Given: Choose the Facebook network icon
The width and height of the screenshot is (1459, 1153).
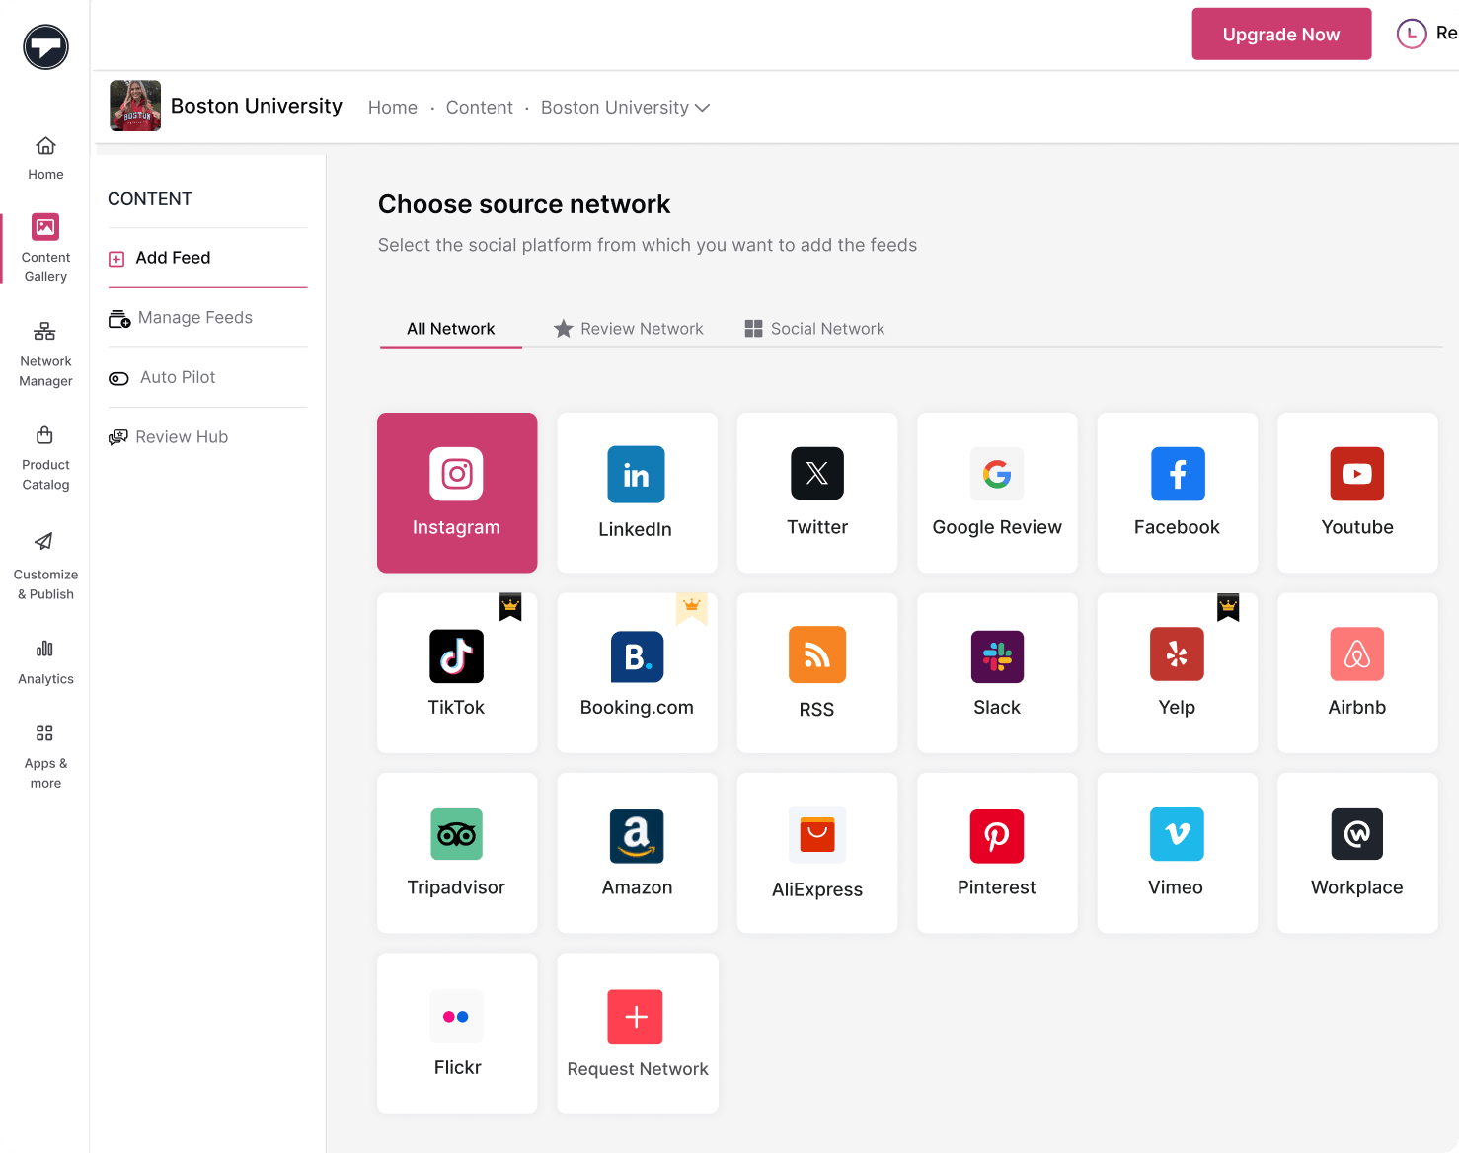Looking at the screenshot, I should pyautogui.click(x=1178, y=474).
